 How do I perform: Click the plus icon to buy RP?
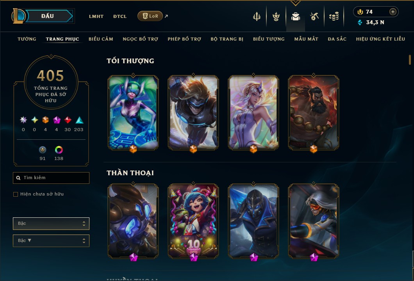click(393, 12)
